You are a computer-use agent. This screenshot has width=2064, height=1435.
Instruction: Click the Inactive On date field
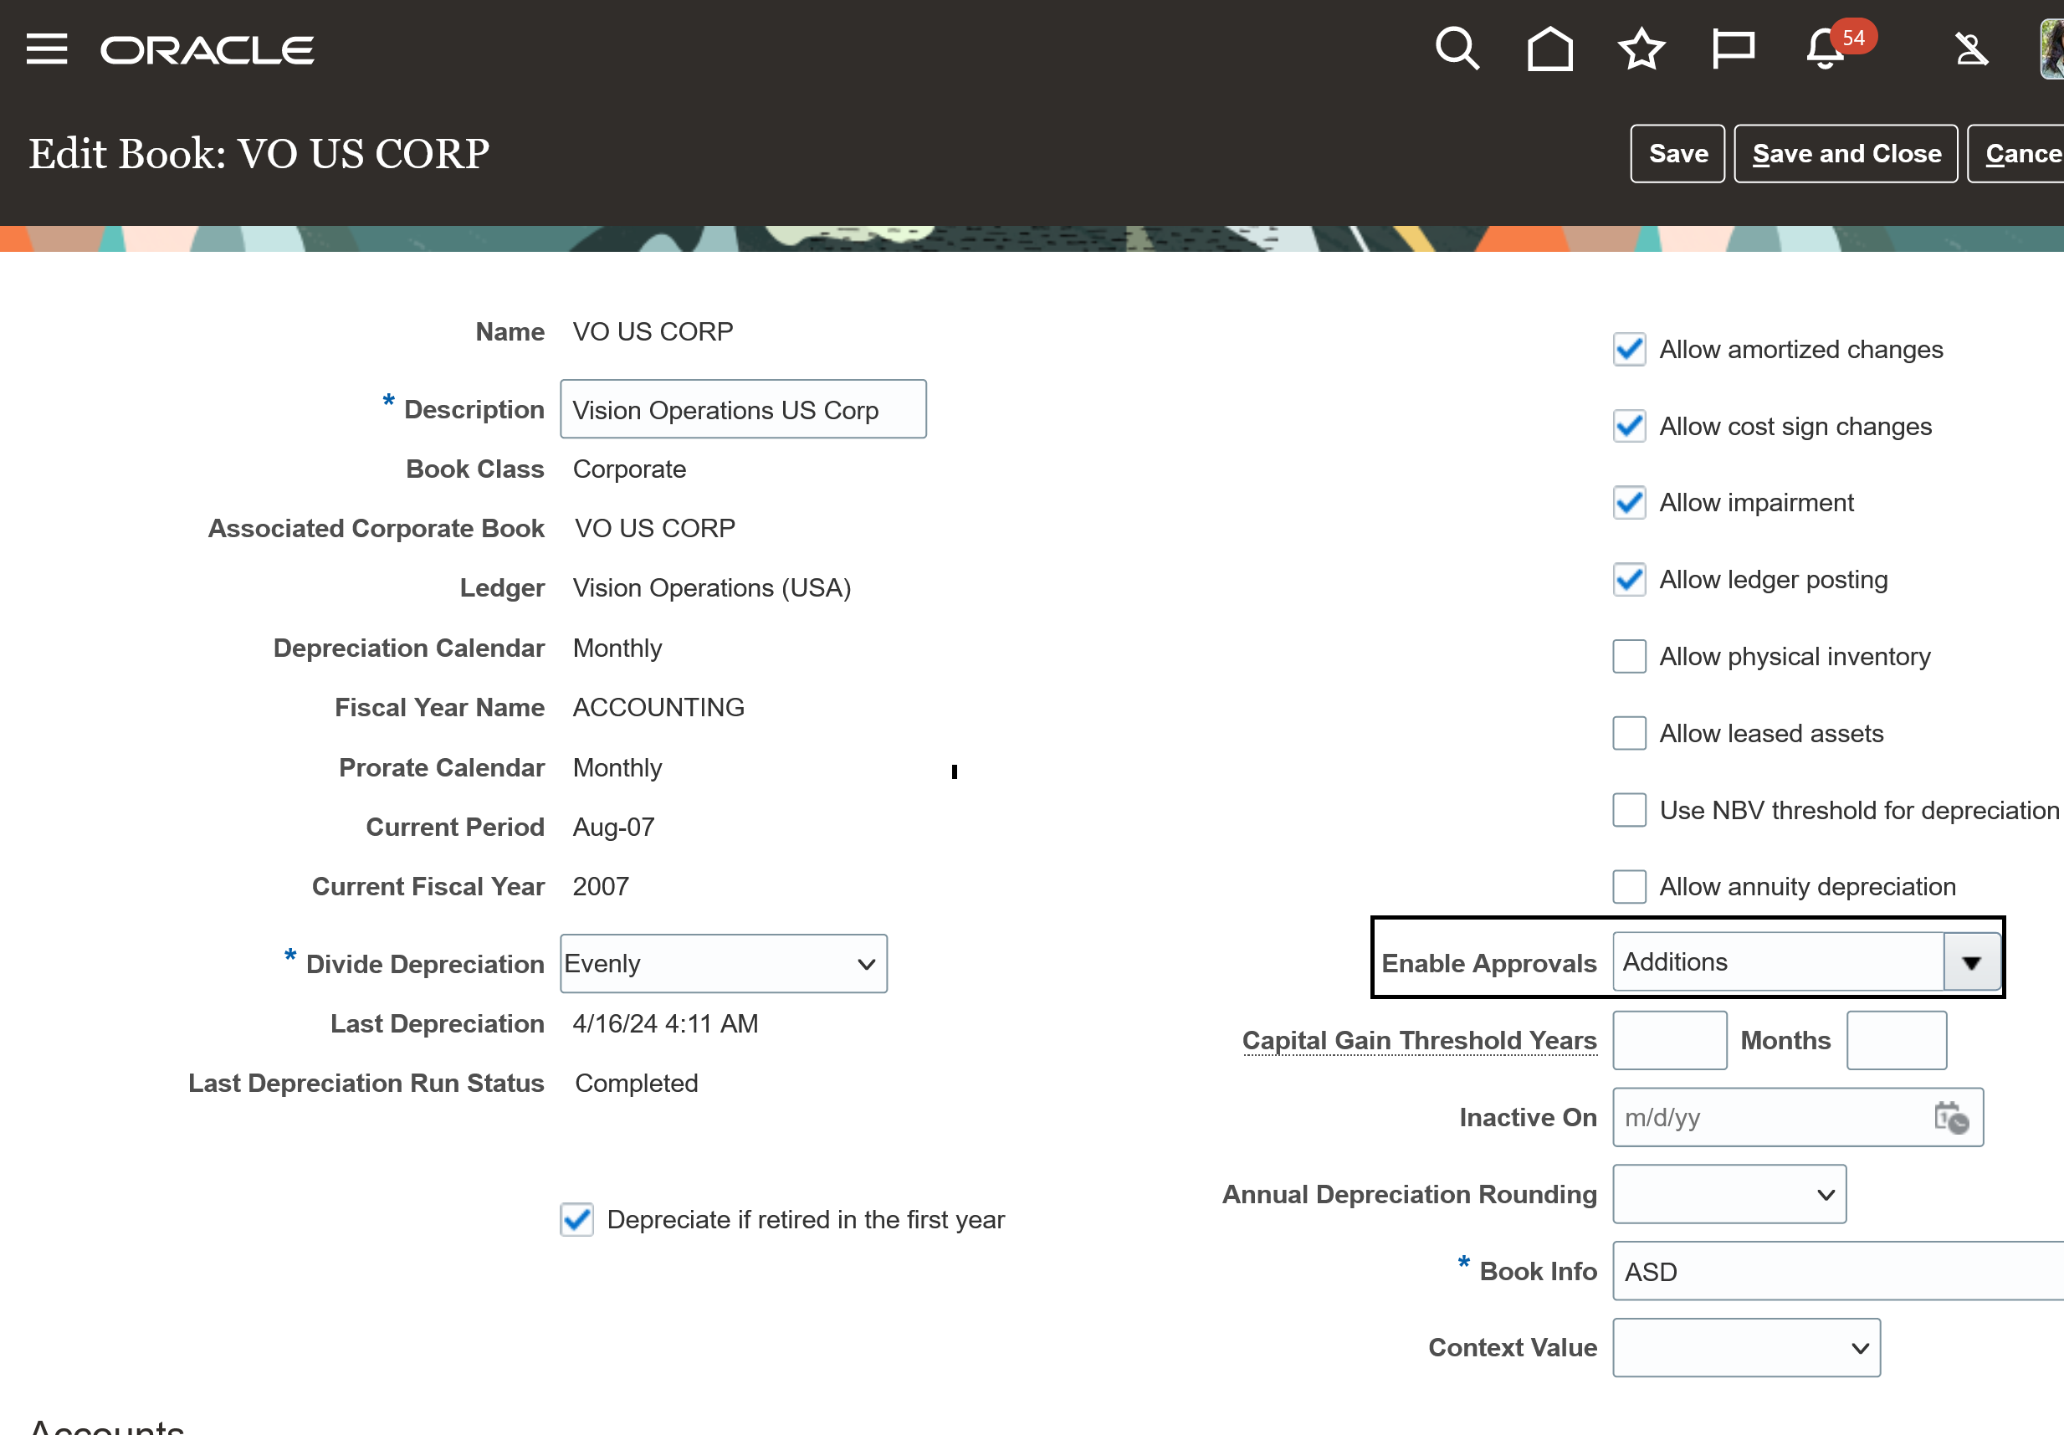point(1798,1118)
